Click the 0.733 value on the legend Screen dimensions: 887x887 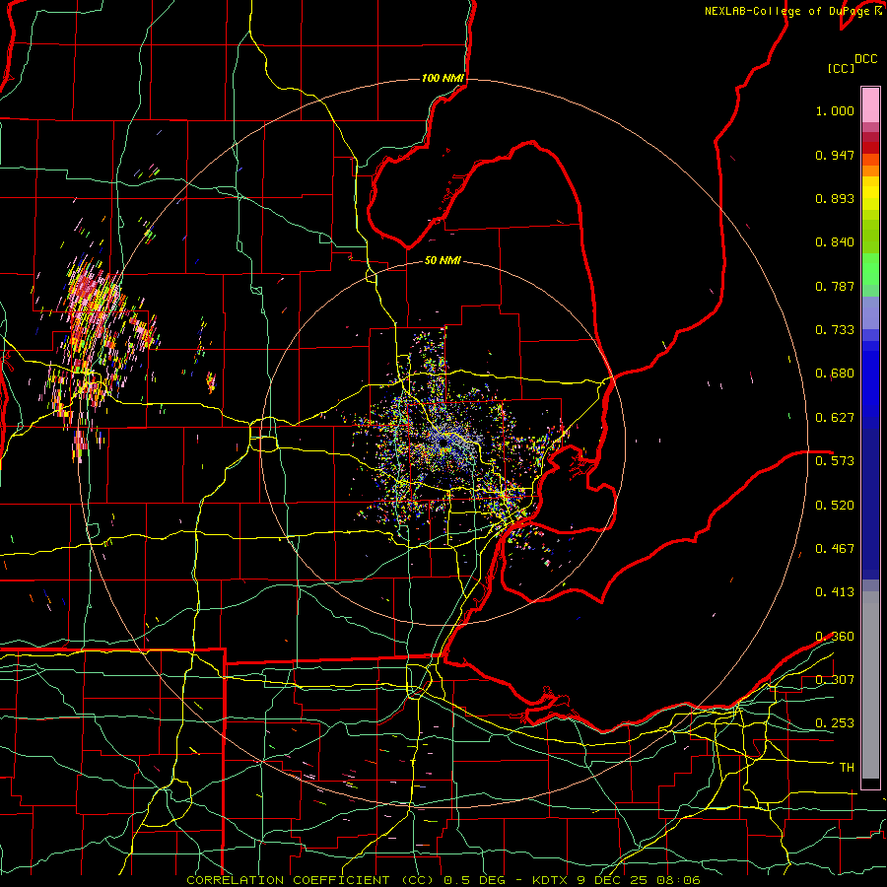pos(835,330)
